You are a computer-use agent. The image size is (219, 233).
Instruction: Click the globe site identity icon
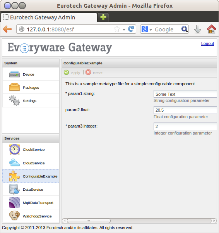click(x=22, y=29)
